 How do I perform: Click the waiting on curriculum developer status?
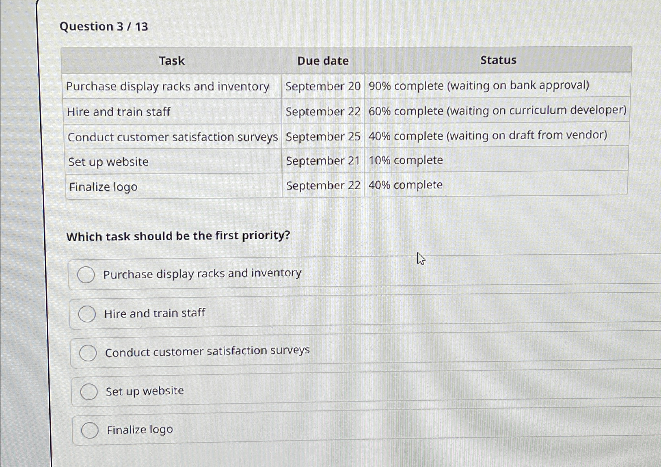[496, 111]
